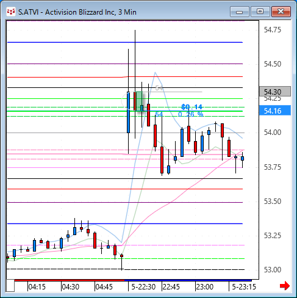Minimize the S.ATVI chart window

[239, 12]
